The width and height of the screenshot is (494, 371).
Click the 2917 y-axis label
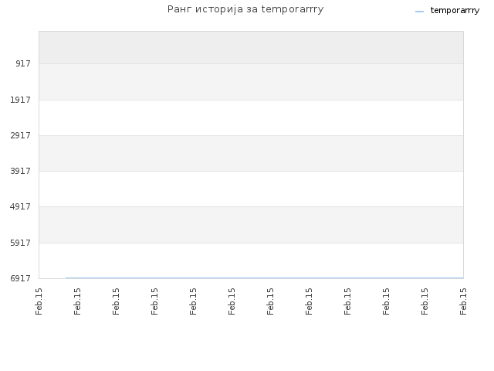coord(20,135)
